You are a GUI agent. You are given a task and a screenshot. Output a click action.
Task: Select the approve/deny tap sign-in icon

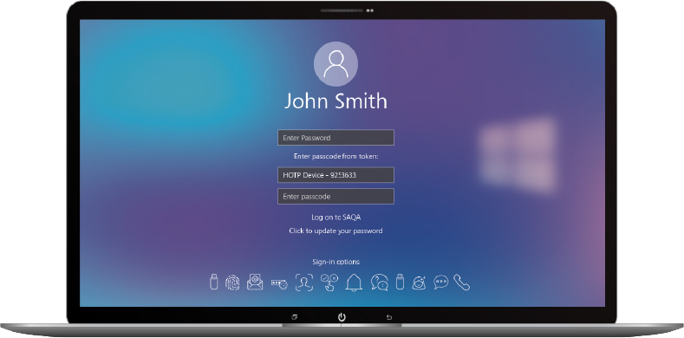point(329,283)
